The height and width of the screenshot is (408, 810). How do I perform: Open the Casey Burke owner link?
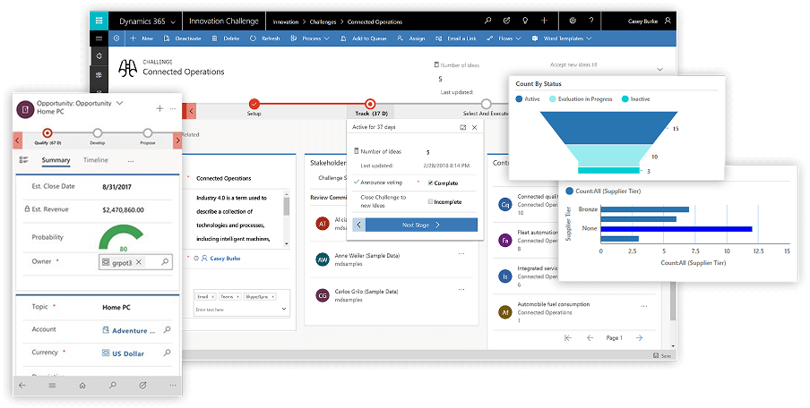pyautogui.click(x=225, y=257)
